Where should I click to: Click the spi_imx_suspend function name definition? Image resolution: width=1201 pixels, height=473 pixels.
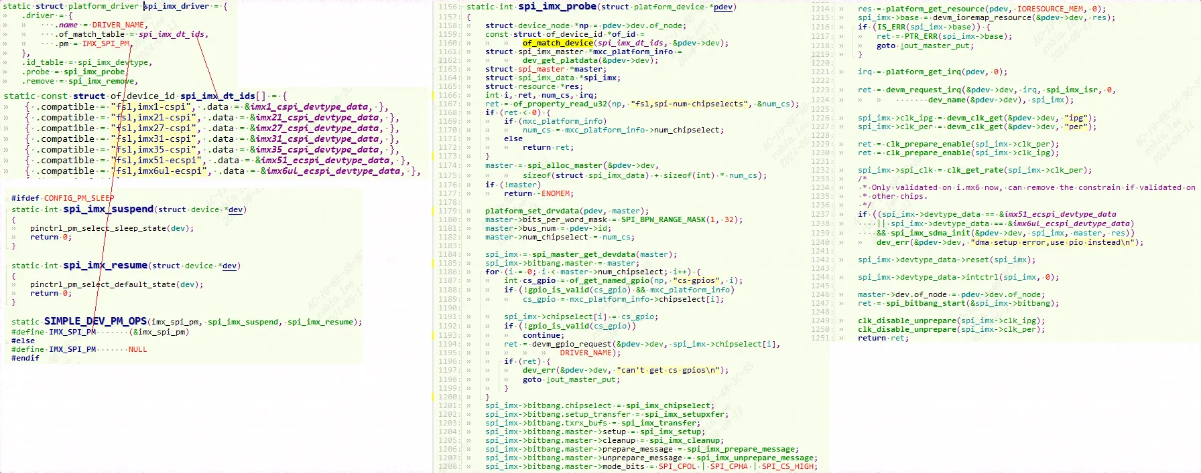point(108,209)
